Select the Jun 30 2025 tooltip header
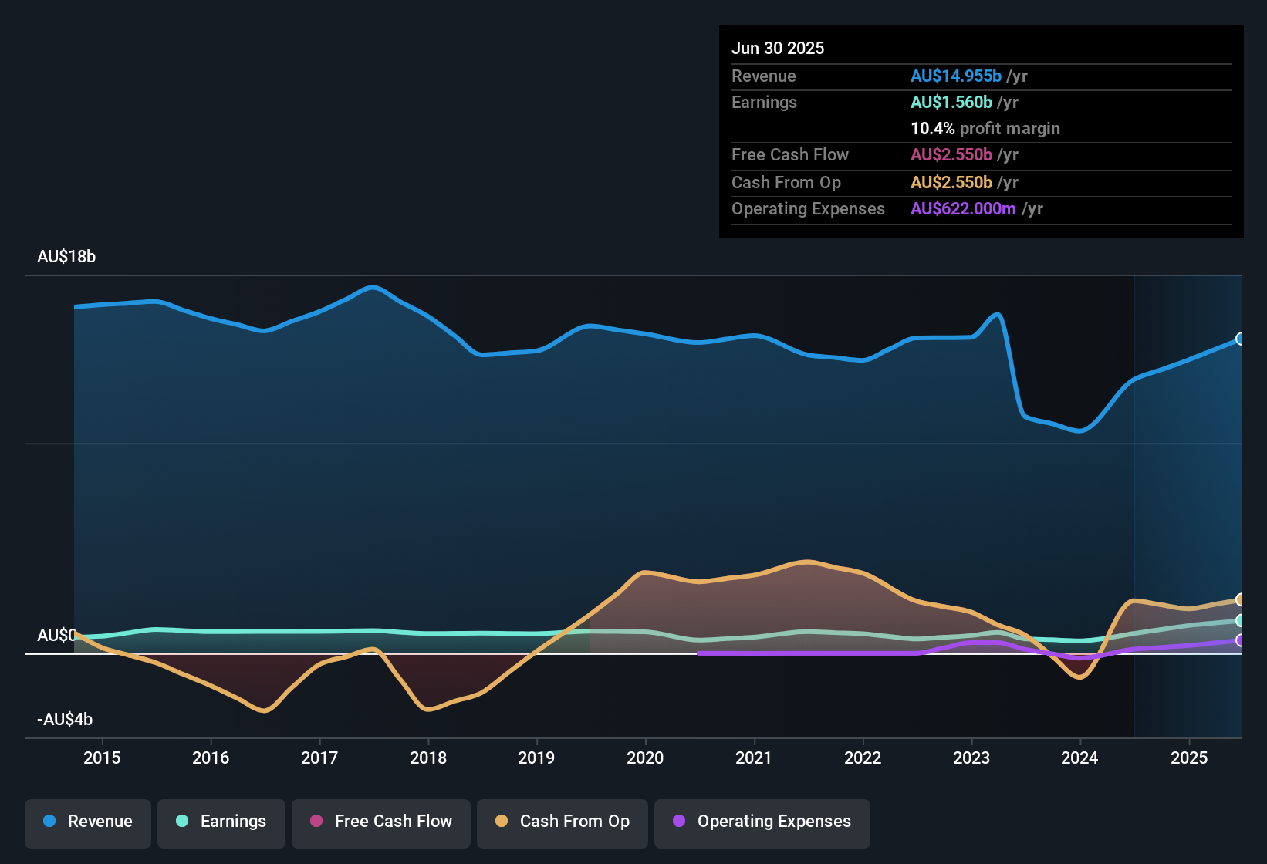 (x=779, y=48)
